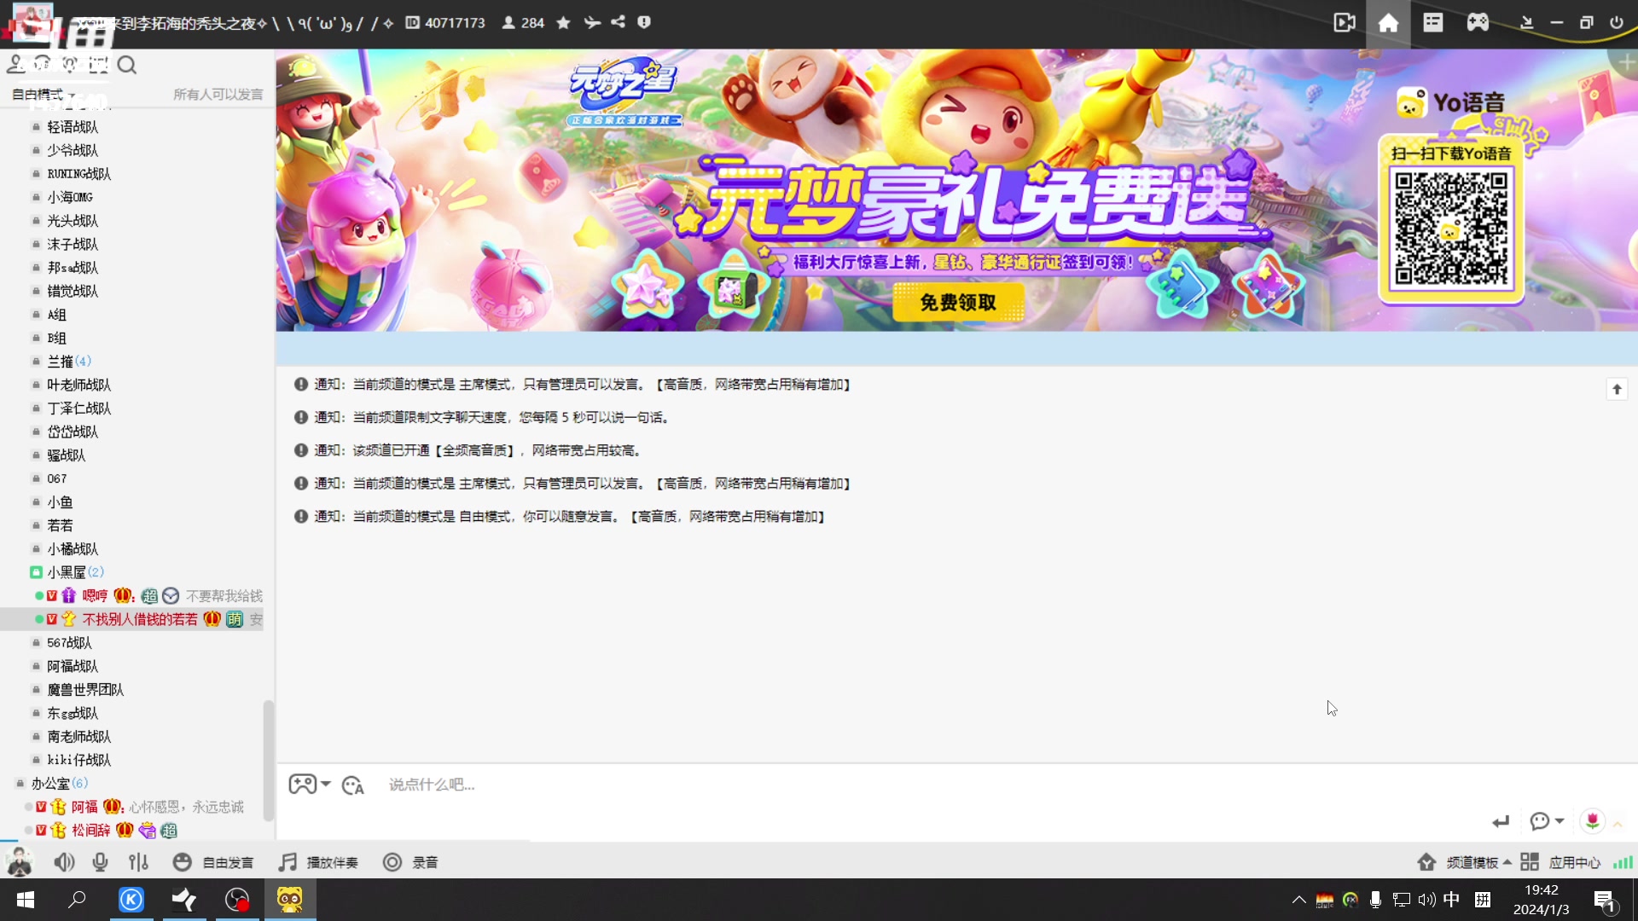Toggle the favorite star in the channel header

tap(562, 23)
